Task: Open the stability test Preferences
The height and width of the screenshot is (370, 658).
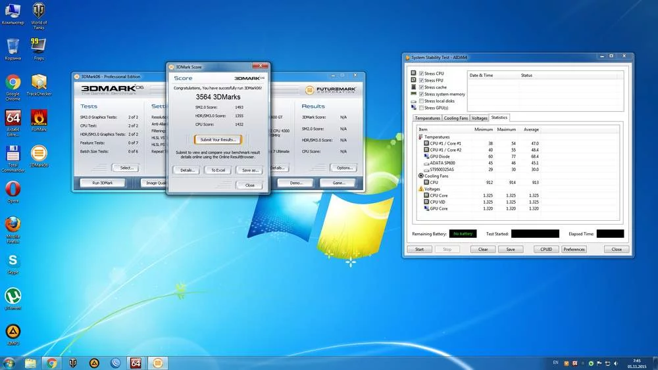Action: pyautogui.click(x=574, y=249)
